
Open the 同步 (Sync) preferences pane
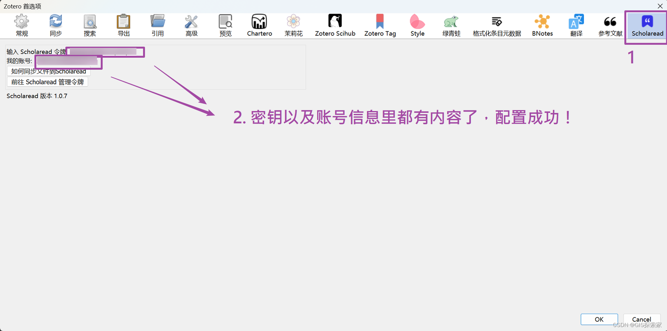(56, 26)
